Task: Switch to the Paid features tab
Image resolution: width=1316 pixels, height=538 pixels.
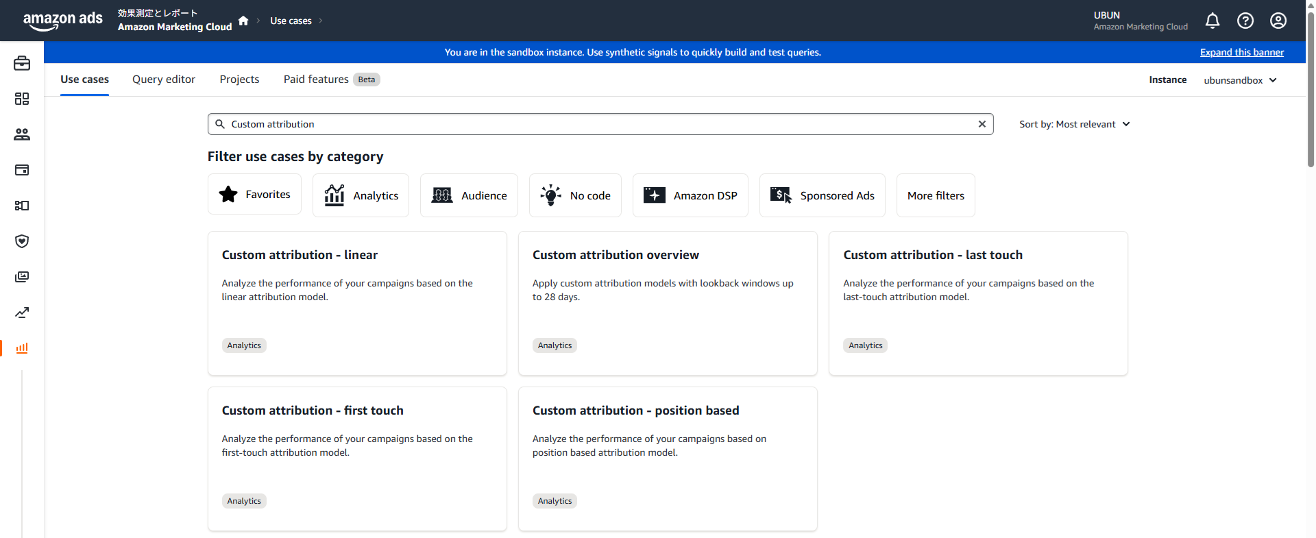Action: click(x=332, y=80)
